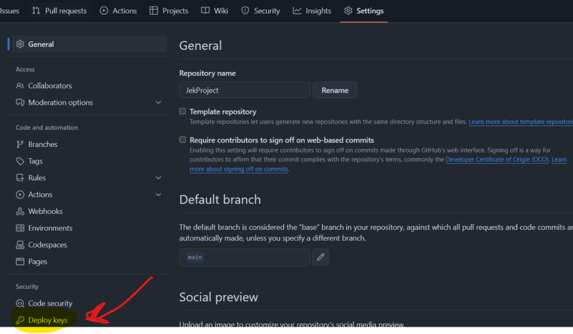Open the Insights tab

point(312,11)
